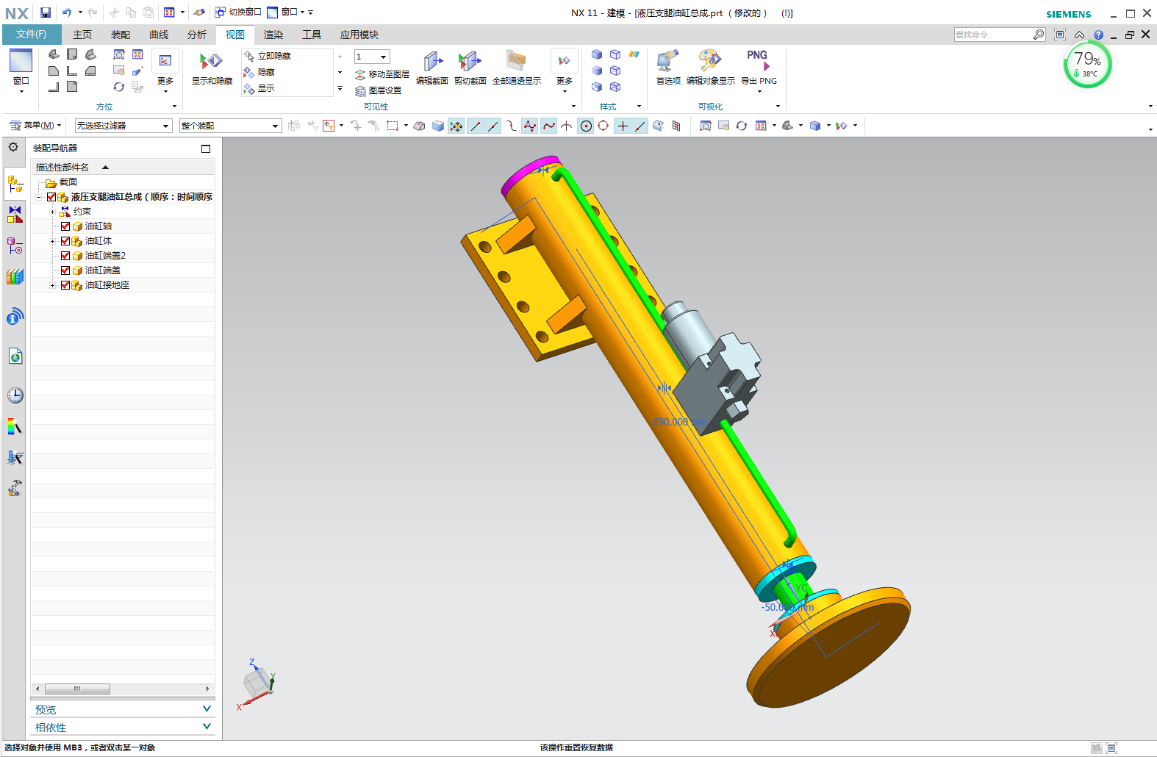Click the help question mark icon
The image size is (1157, 757).
pos(1098,35)
